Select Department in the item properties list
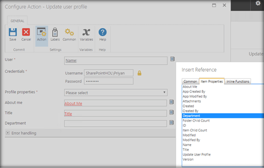 click(x=223, y=116)
